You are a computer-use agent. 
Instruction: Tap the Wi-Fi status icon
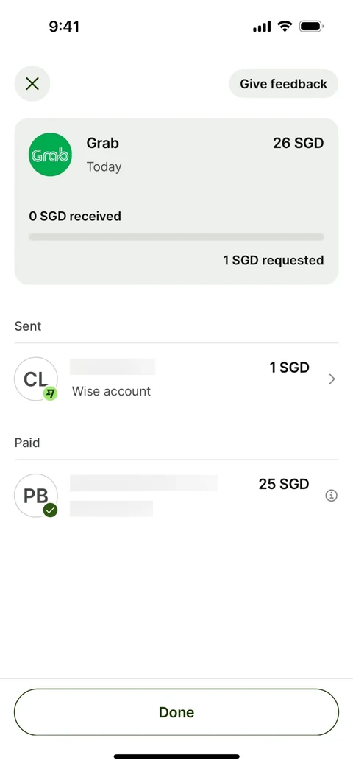click(284, 26)
